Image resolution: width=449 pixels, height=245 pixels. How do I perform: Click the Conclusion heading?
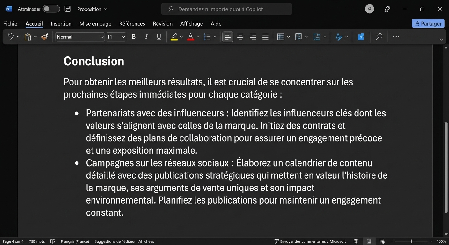click(x=94, y=61)
